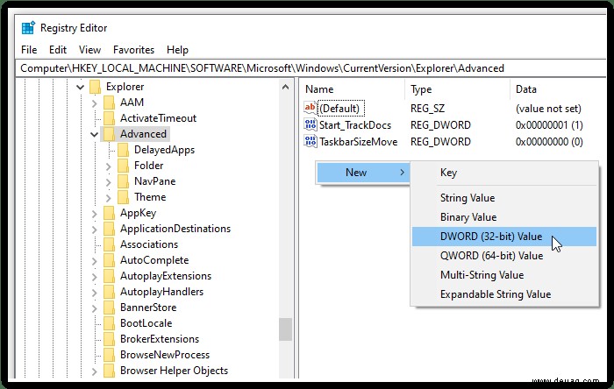Click the 0x00000001 (1) data cell
614x389 pixels.
(549, 125)
